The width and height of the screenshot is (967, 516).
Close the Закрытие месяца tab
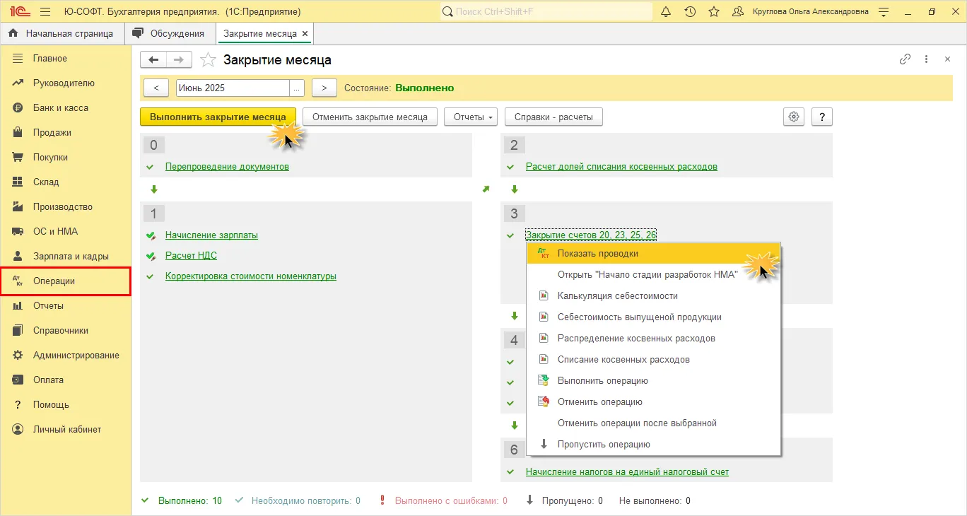click(x=305, y=34)
